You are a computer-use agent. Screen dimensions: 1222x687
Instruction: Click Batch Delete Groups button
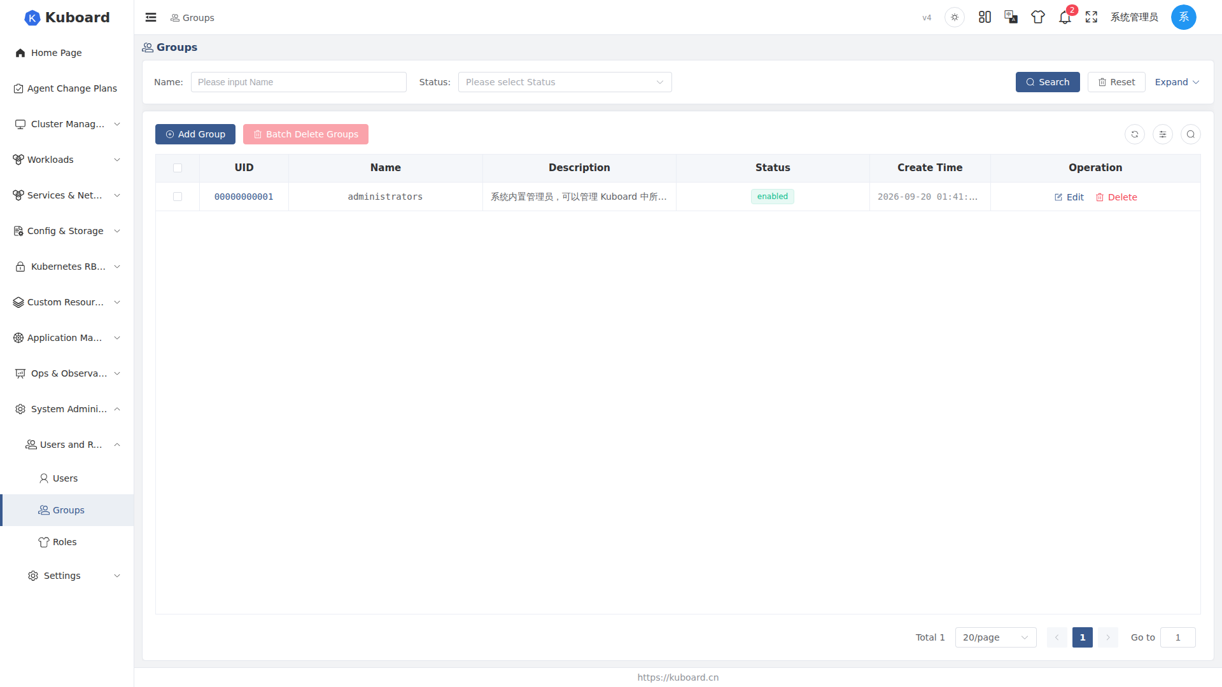point(305,134)
